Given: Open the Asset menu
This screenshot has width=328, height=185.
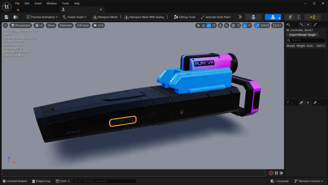Looking at the screenshot, I should coord(38,3).
